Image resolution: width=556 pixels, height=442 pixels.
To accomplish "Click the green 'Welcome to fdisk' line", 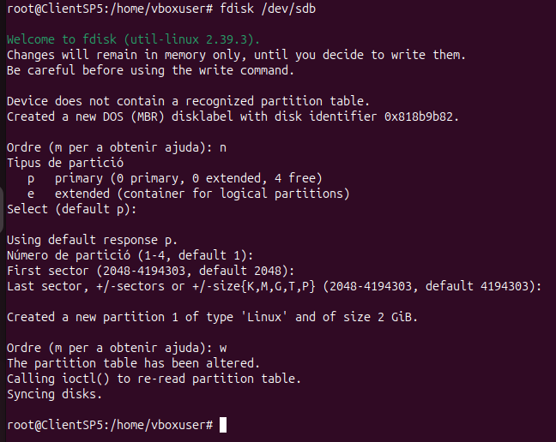I will point(133,39).
